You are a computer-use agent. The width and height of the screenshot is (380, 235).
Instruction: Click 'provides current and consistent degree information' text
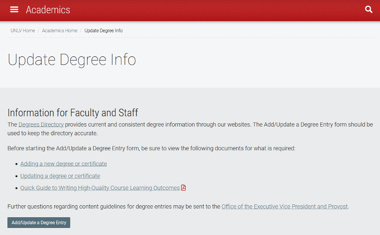coord(157,125)
